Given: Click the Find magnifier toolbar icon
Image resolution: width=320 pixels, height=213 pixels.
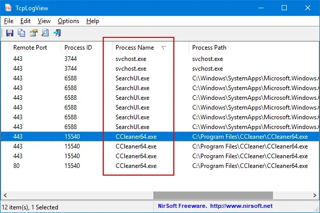Looking at the screenshot, I should [x=45, y=33].
